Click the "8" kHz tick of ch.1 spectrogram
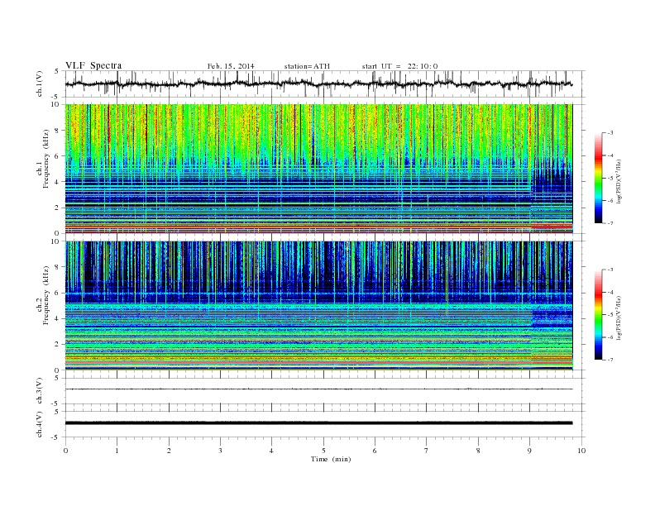655x506 pixels. 58,131
